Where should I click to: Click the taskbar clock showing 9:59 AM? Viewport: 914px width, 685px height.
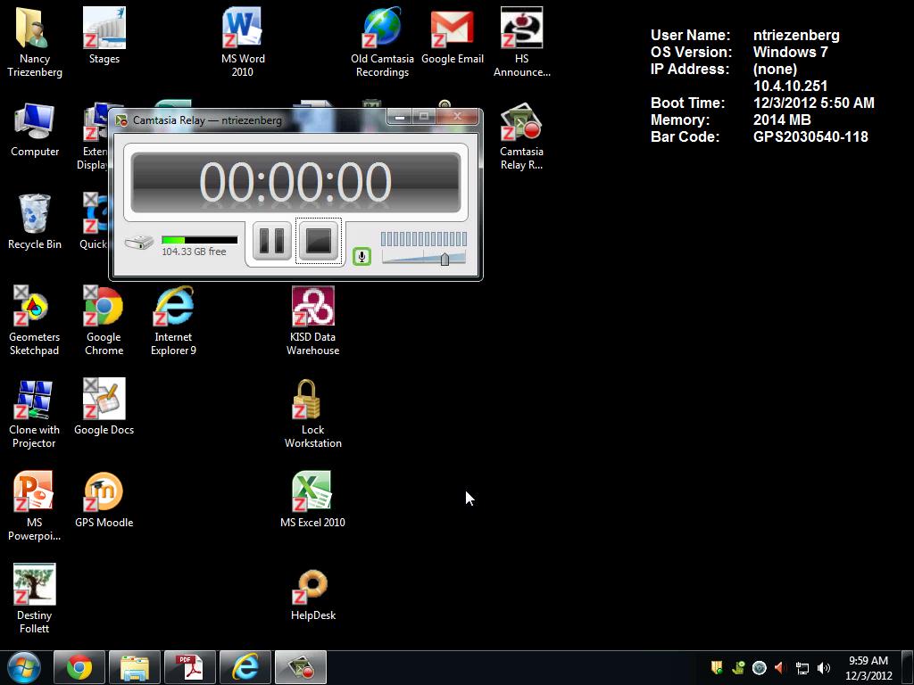pos(868,667)
